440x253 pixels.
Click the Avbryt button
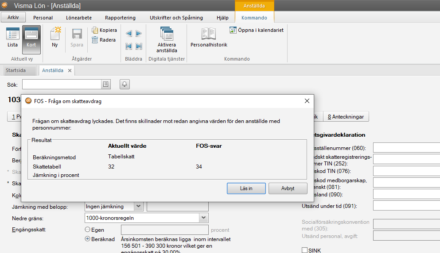288,188
